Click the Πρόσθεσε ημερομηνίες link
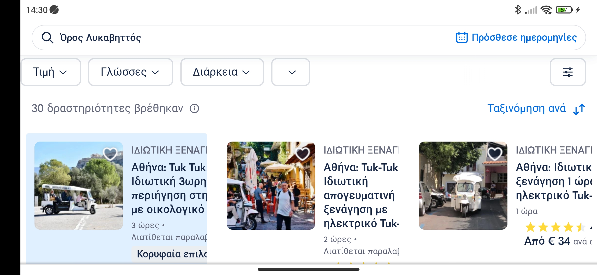The image size is (597, 275). click(524, 38)
